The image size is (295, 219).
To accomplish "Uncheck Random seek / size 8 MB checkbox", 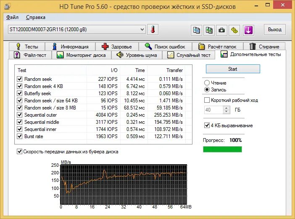I will [x=20, y=108].
